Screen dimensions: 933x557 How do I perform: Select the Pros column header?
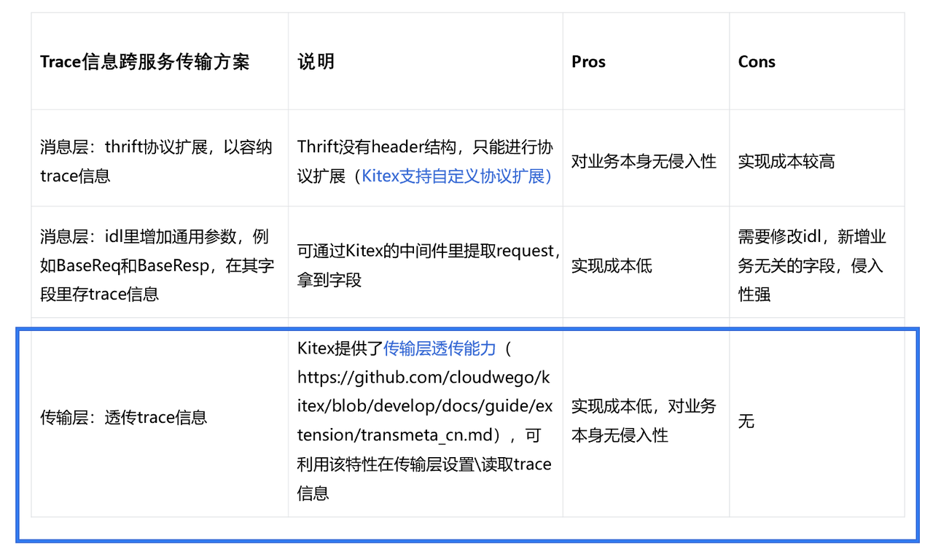pos(587,61)
